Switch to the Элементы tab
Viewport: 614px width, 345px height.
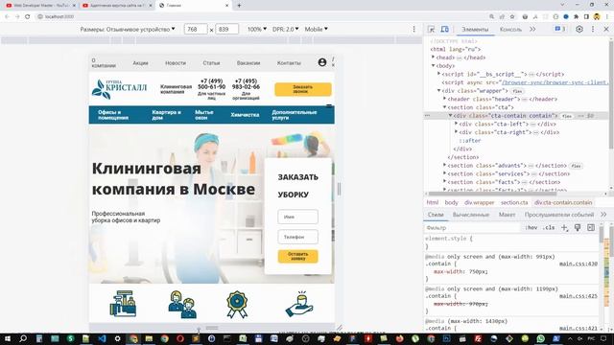[475, 30]
